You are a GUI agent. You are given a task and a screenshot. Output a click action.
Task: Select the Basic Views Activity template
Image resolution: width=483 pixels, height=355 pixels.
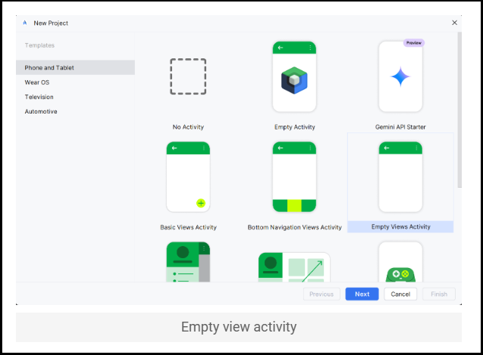coord(188,177)
